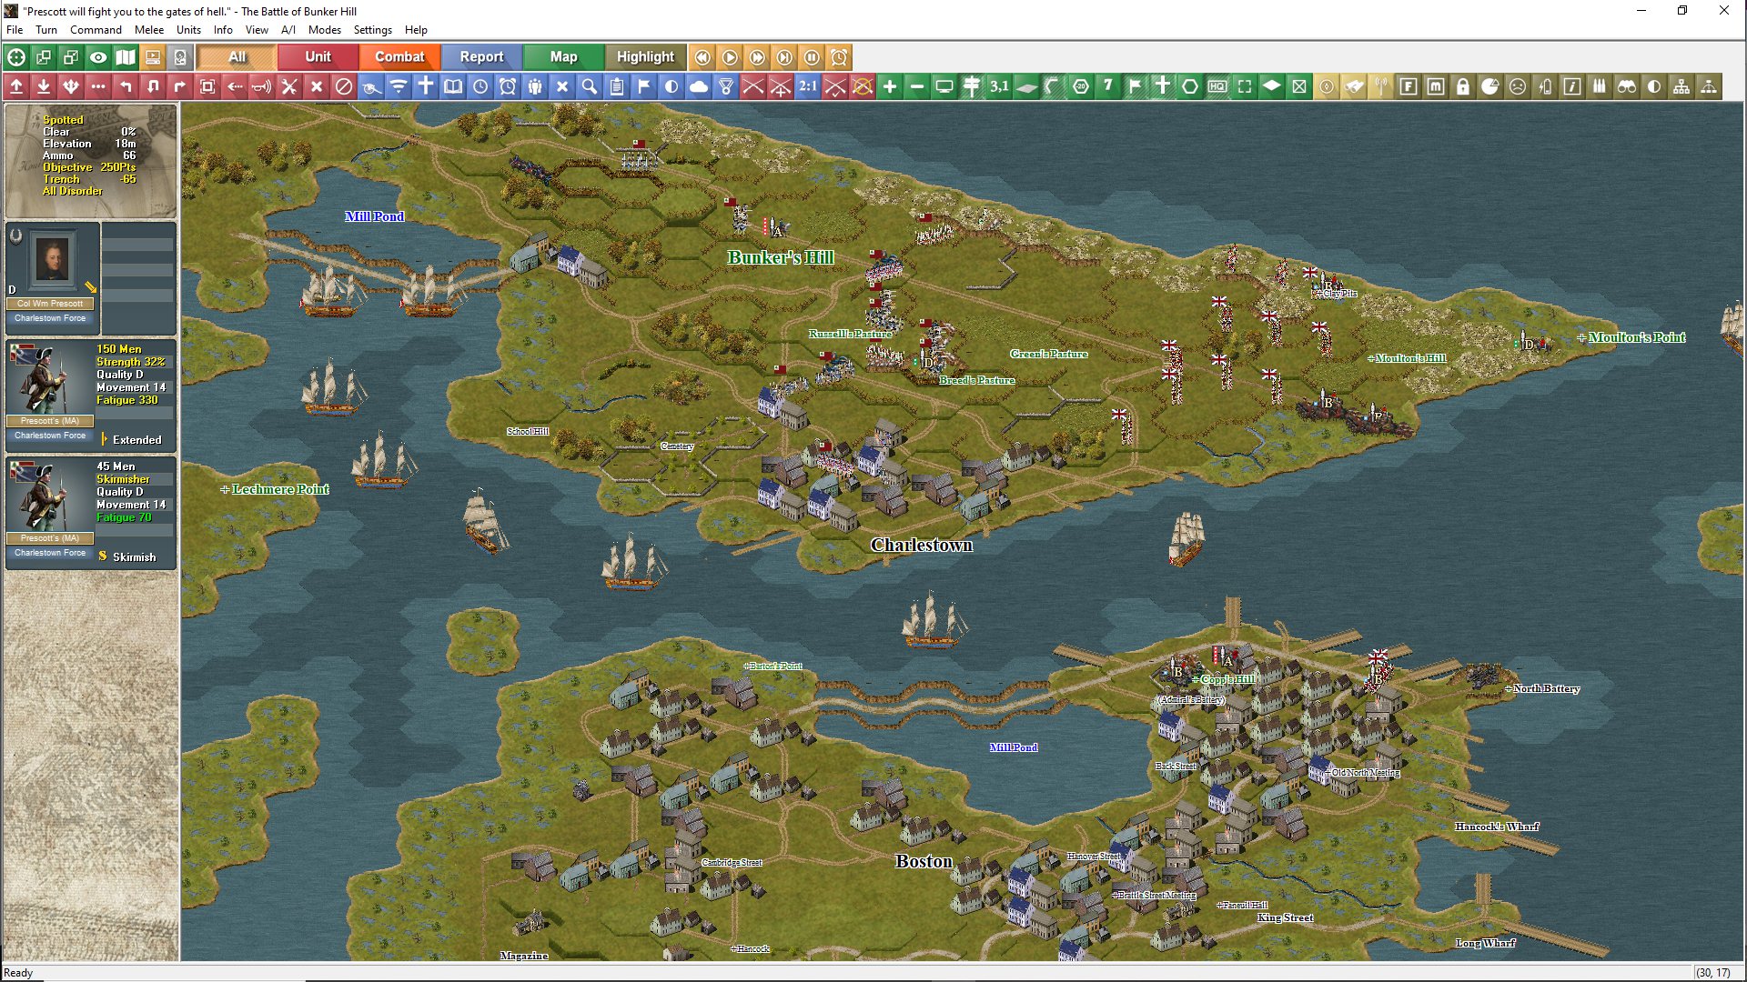Open the Units menu
Viewport: 1747px width, 982px height.
point(188,30)
